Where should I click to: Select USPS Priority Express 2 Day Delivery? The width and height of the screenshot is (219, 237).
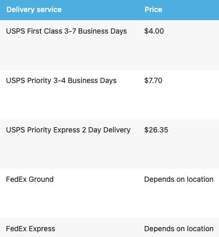pyautogui.click(x=68, y=130)
